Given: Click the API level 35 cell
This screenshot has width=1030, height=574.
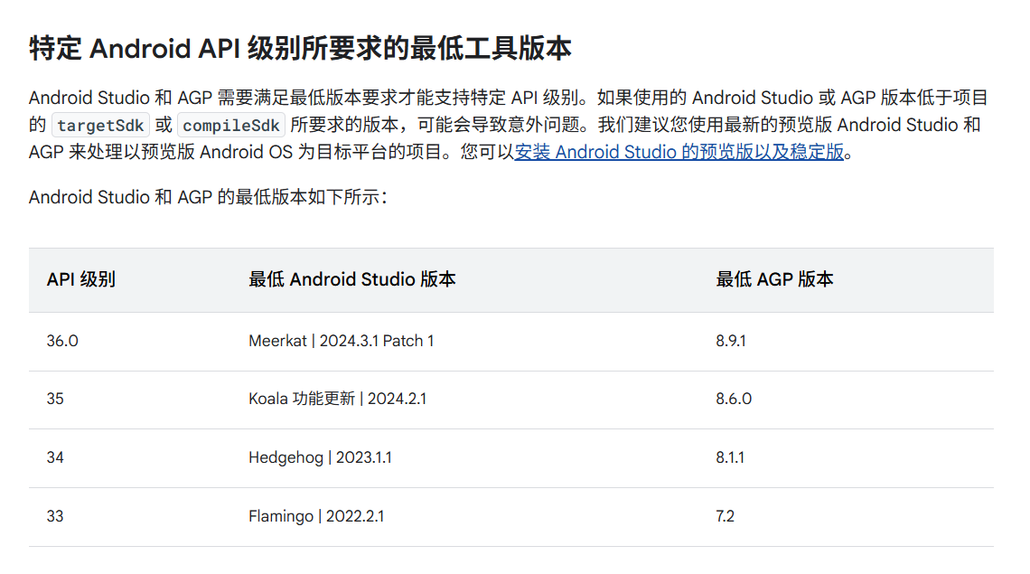Looking at the screenshot, I should [x=55, y=399].
